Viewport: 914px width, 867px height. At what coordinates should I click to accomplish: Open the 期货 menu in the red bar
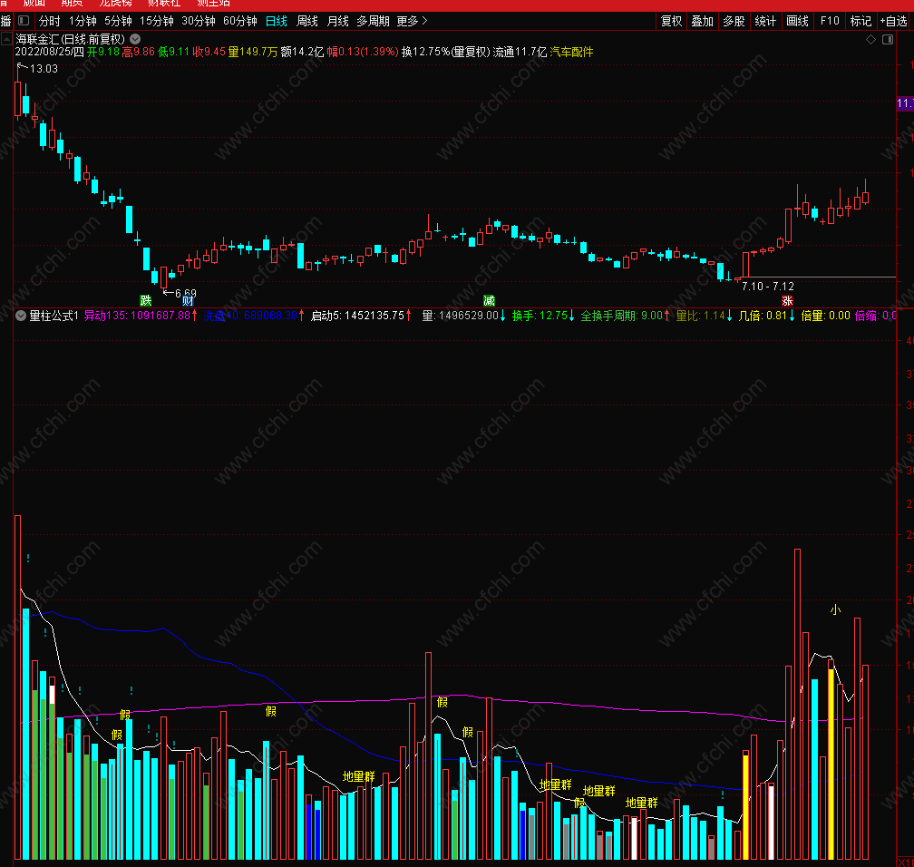[x=73, y=5]
